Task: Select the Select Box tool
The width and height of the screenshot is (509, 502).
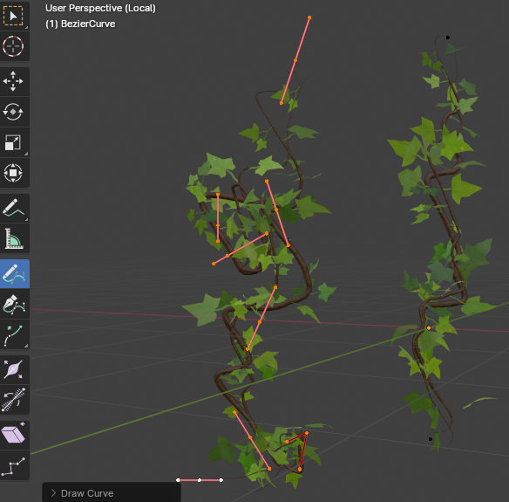Action: pyautogui.click(x=13, y=16)
